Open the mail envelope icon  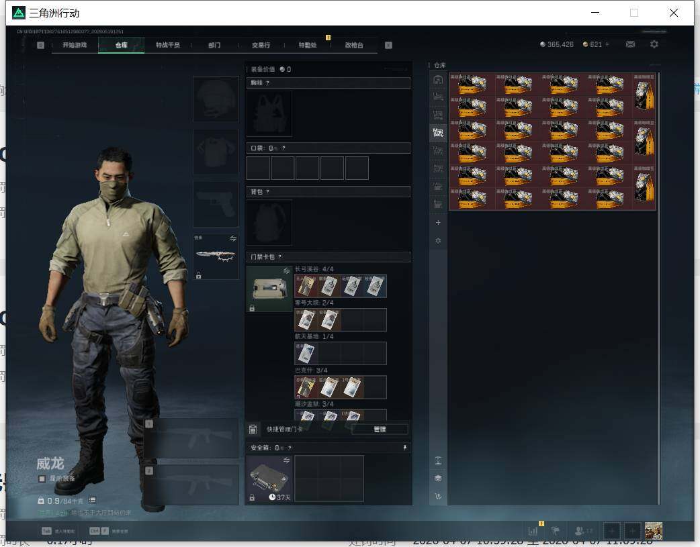tap(630, 44)
